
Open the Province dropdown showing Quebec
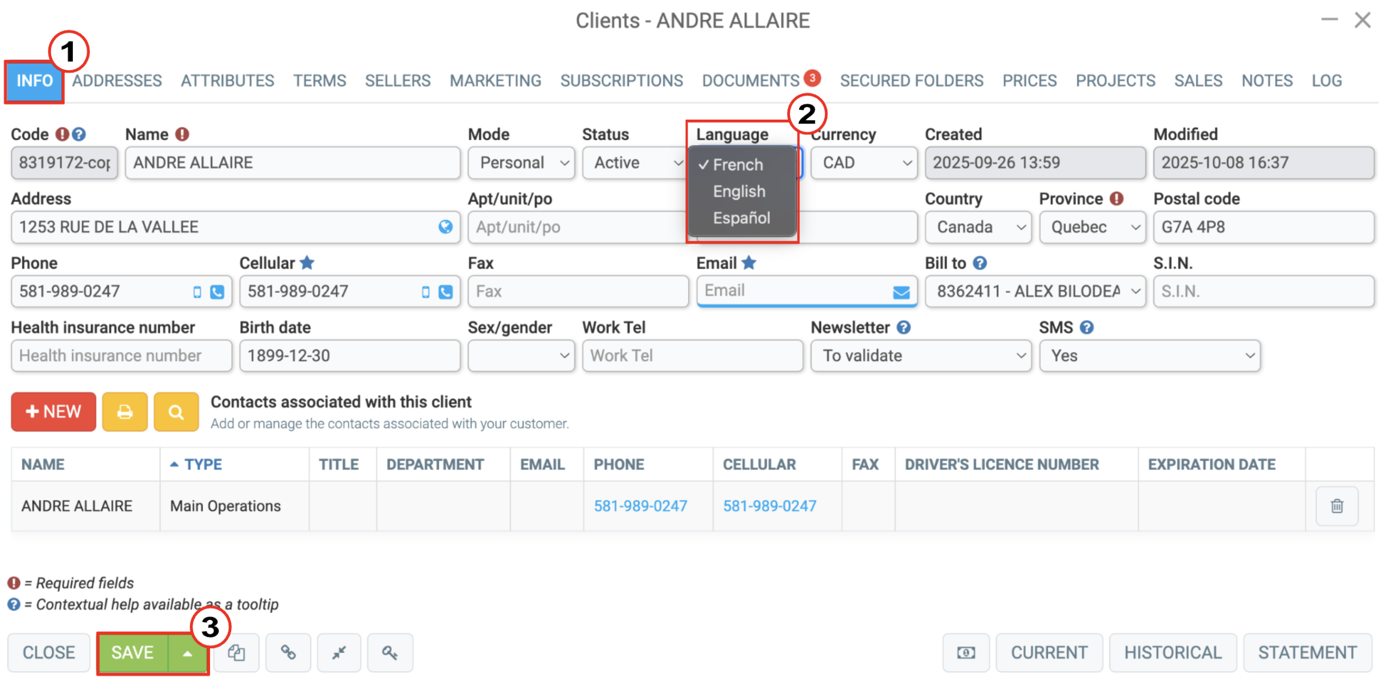click(1092, 227)
